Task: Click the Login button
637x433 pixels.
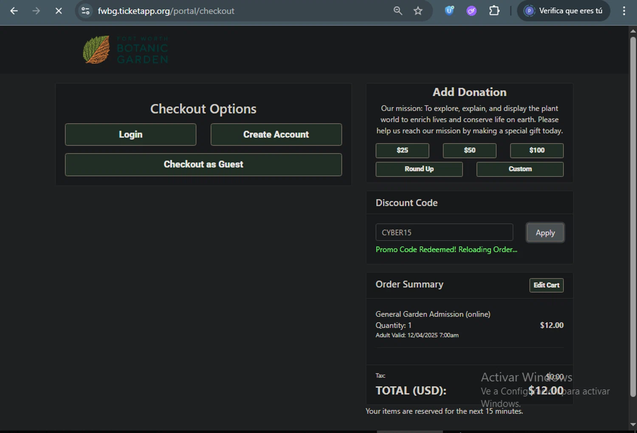Action: (x=130, y=134)
